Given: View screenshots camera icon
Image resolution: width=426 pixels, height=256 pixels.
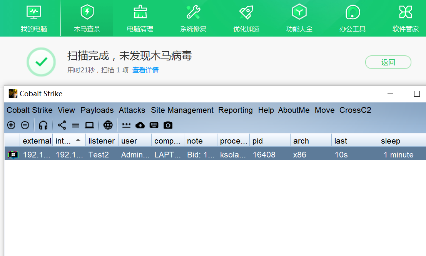Looking at the screenshot, I should (x=168, y=125).
